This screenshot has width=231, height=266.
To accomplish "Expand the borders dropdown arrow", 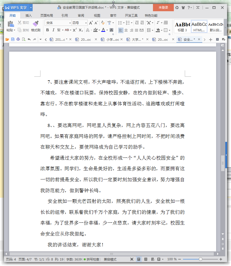I will (169, 30).
